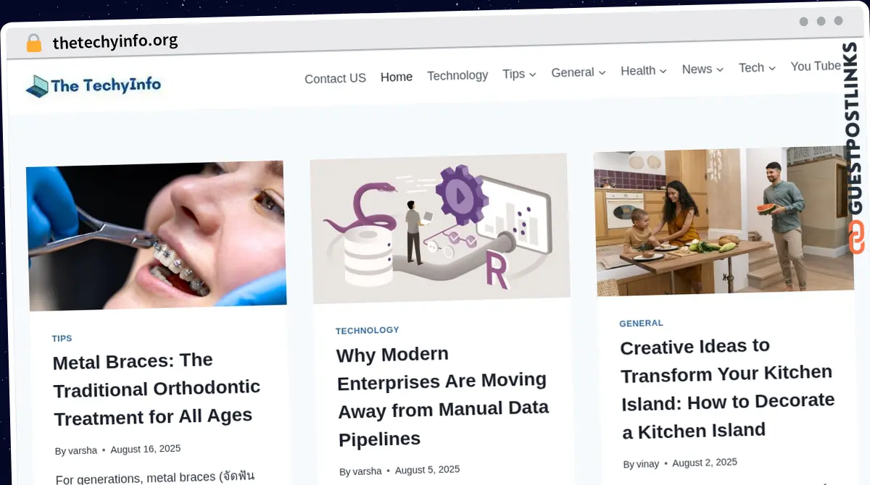Open the Tech dropdown menu
The width and height of the screenshot is (870, 485).
point(757,68)
